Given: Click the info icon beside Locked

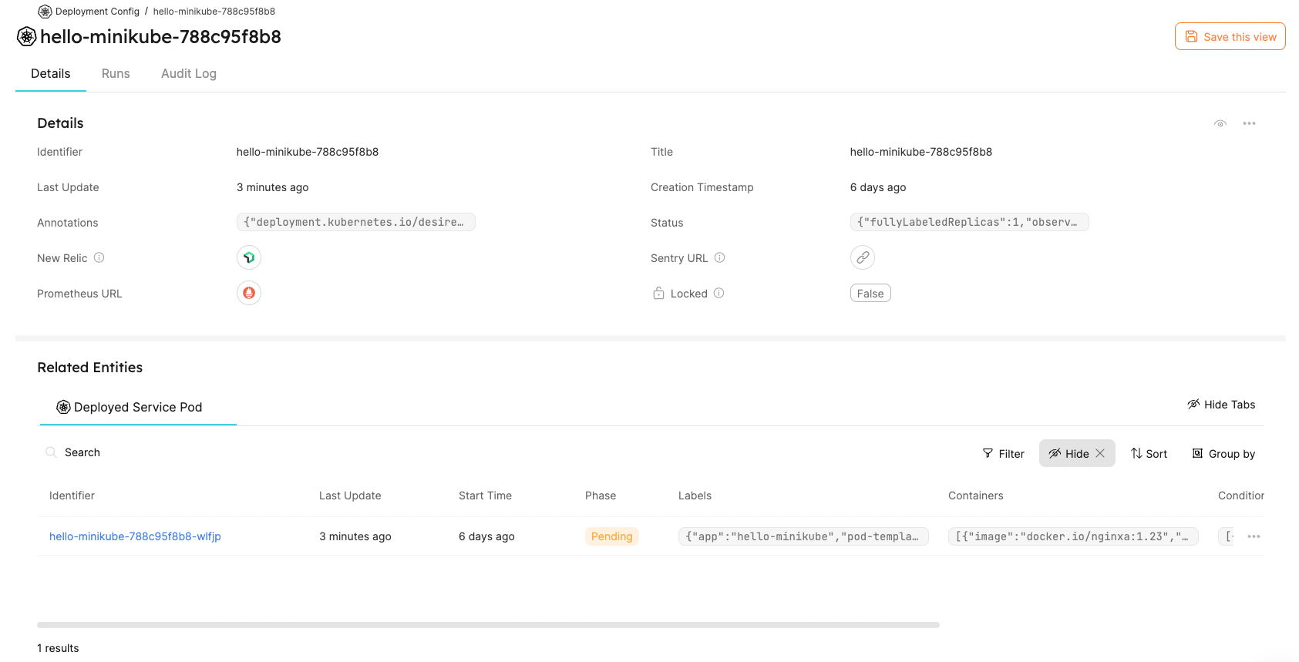Looking at the screenshot, I should coord(718,293).
